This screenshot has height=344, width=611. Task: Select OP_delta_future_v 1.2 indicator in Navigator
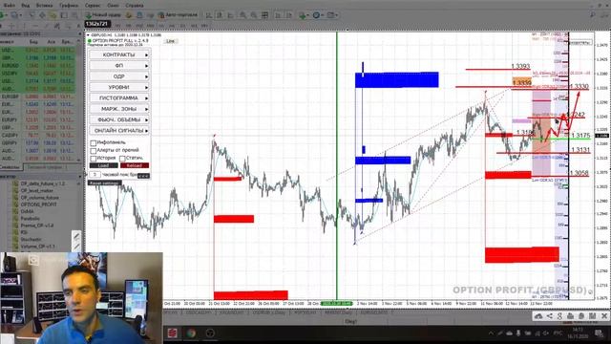43,183
